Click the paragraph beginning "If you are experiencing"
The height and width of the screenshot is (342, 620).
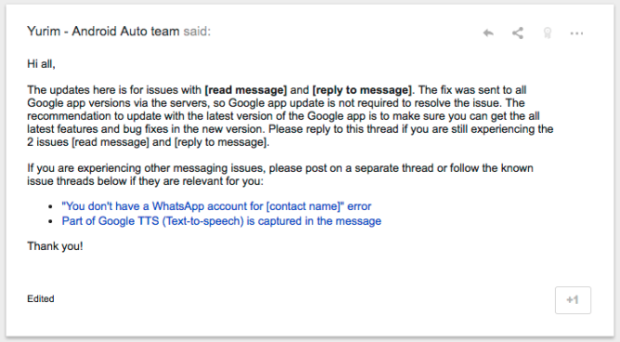(280, 175)
